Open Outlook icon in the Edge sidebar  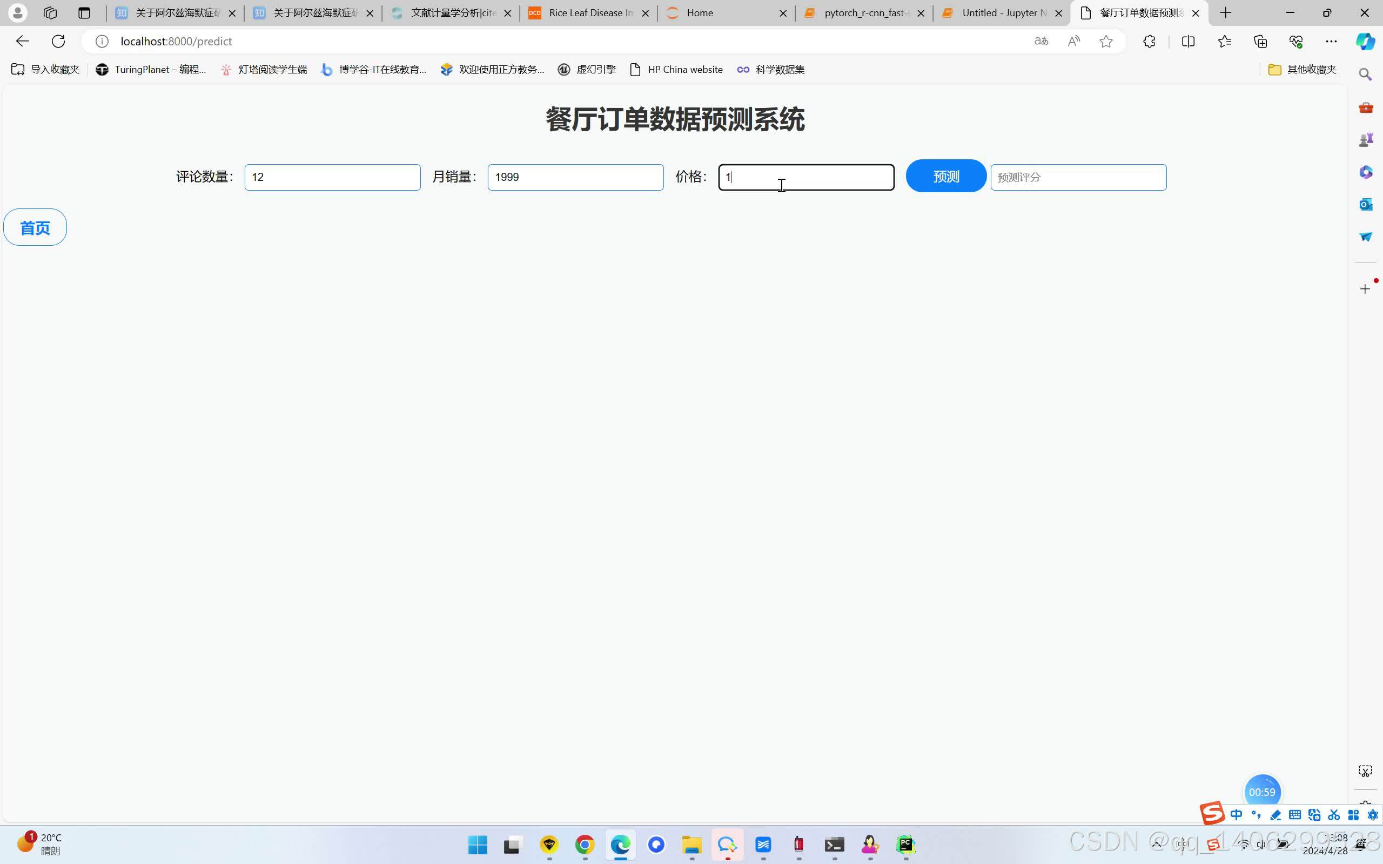(1365, 205)
